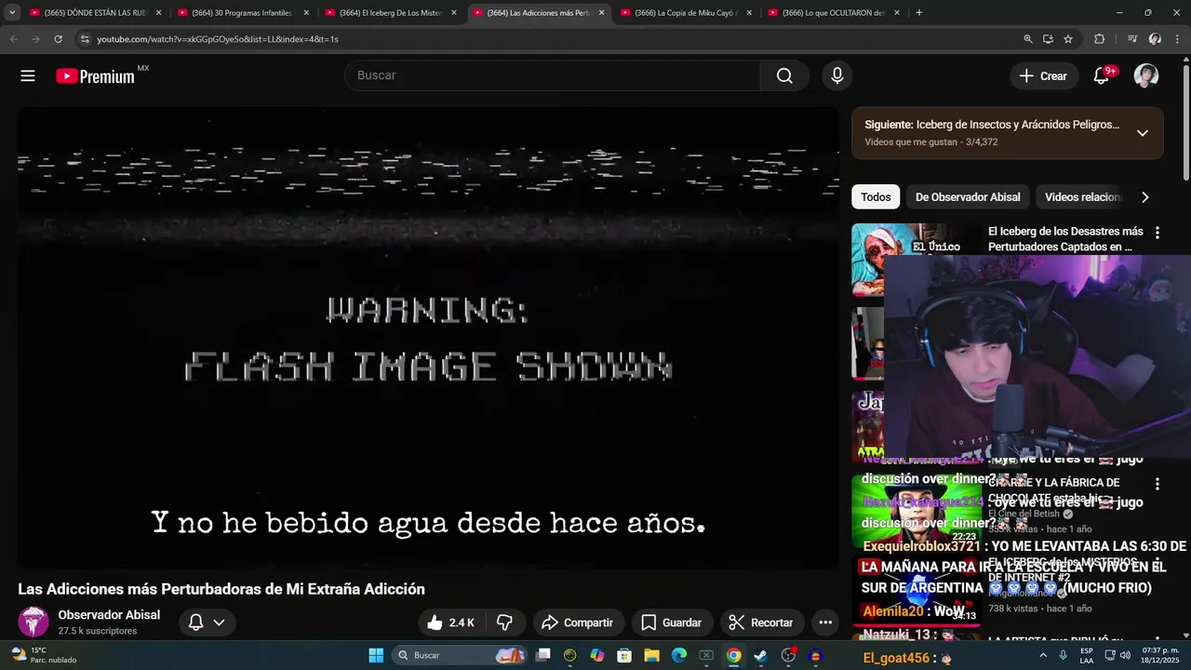Open Chrome tab search dropdown arrow
Screen dimensions: 1191x670
point(12,13)
